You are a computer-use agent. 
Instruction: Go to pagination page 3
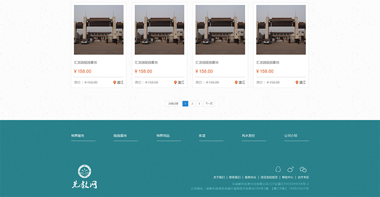(x=199, y=103)
